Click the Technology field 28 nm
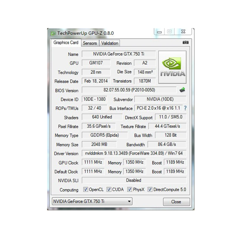This screenshot has height=234, width=234. tap(96, 72)
